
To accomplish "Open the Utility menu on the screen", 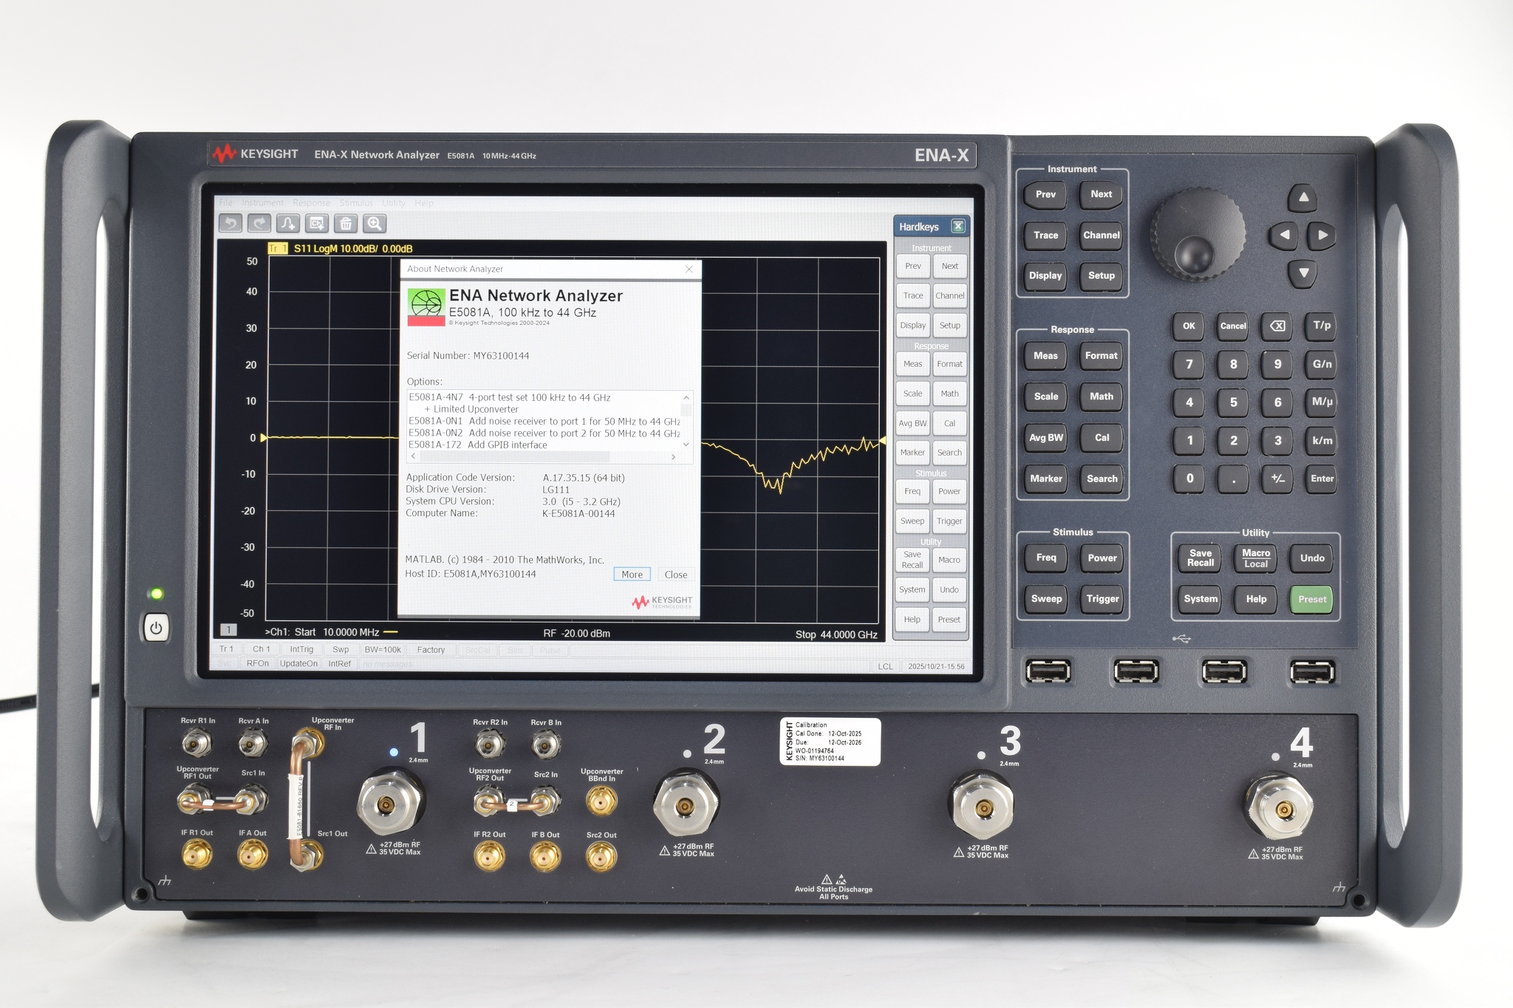I will [394, 203].
